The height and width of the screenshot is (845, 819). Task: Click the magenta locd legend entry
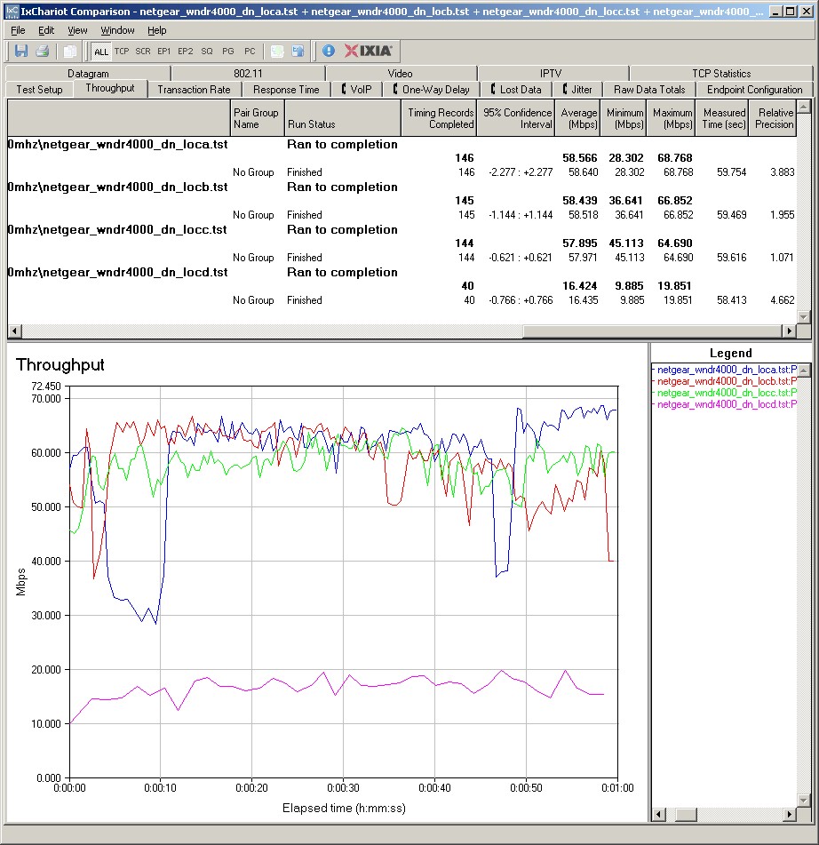[x=725, y=404]
